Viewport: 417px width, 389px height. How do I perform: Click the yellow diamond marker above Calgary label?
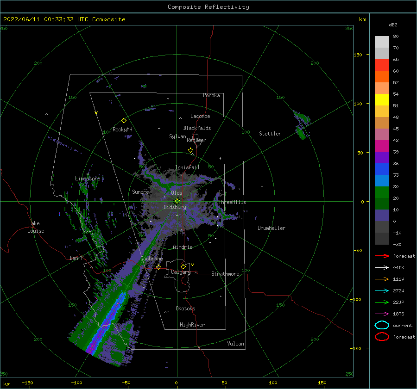[x=183, y=266]
